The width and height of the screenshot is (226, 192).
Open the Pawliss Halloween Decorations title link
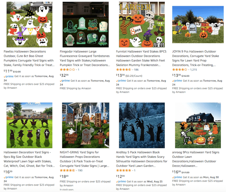point(29,58)
